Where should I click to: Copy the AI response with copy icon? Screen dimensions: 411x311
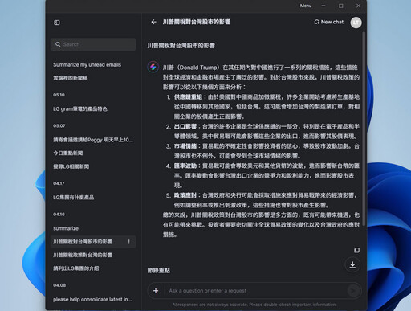[x=356, y=250]
